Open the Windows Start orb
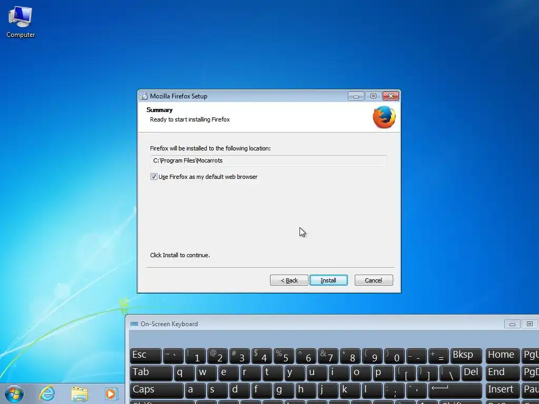 click(x=14, y=393)
